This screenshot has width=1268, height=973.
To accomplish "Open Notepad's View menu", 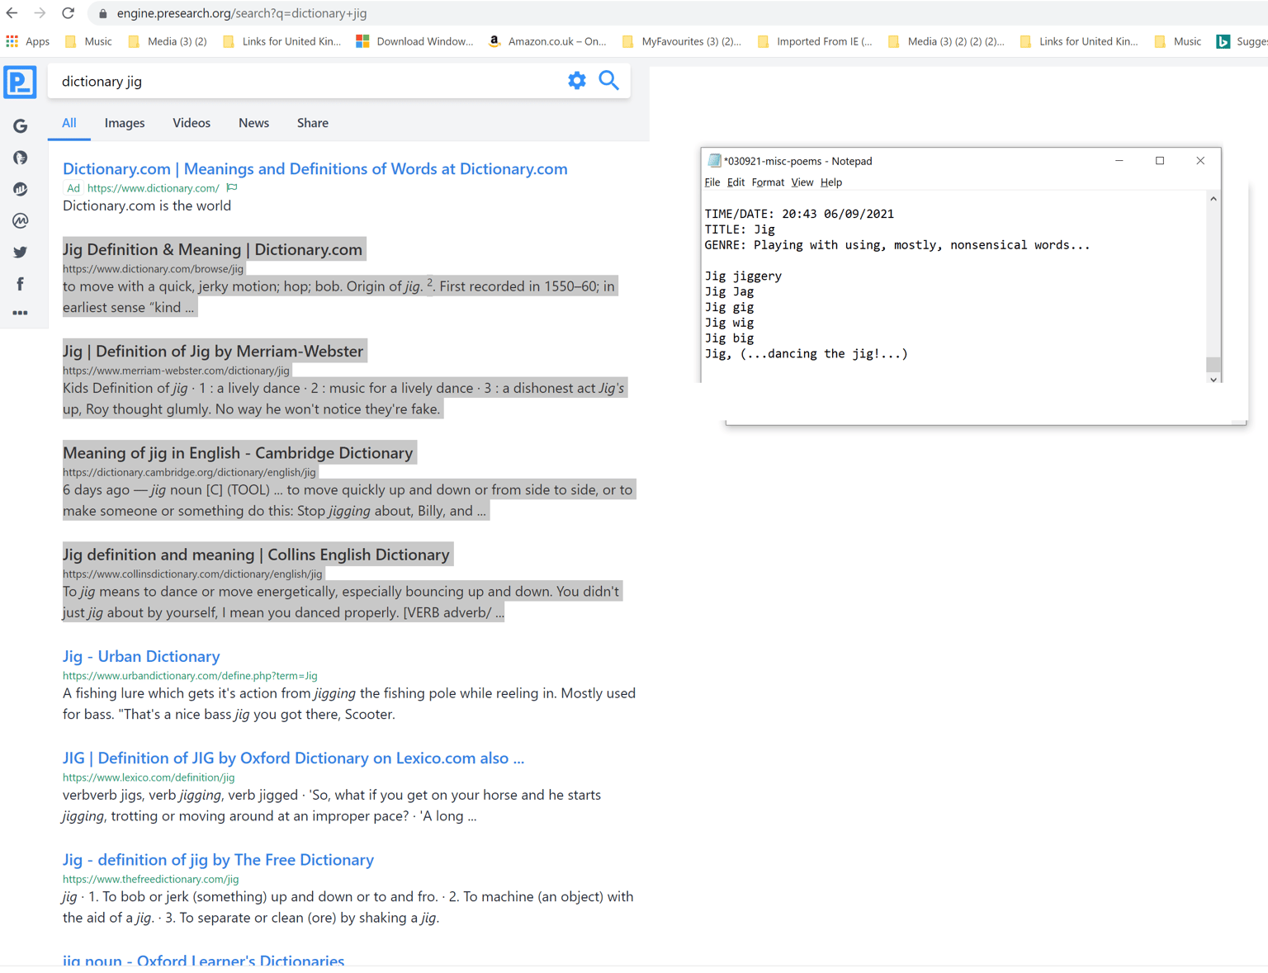I will [802, 182].
